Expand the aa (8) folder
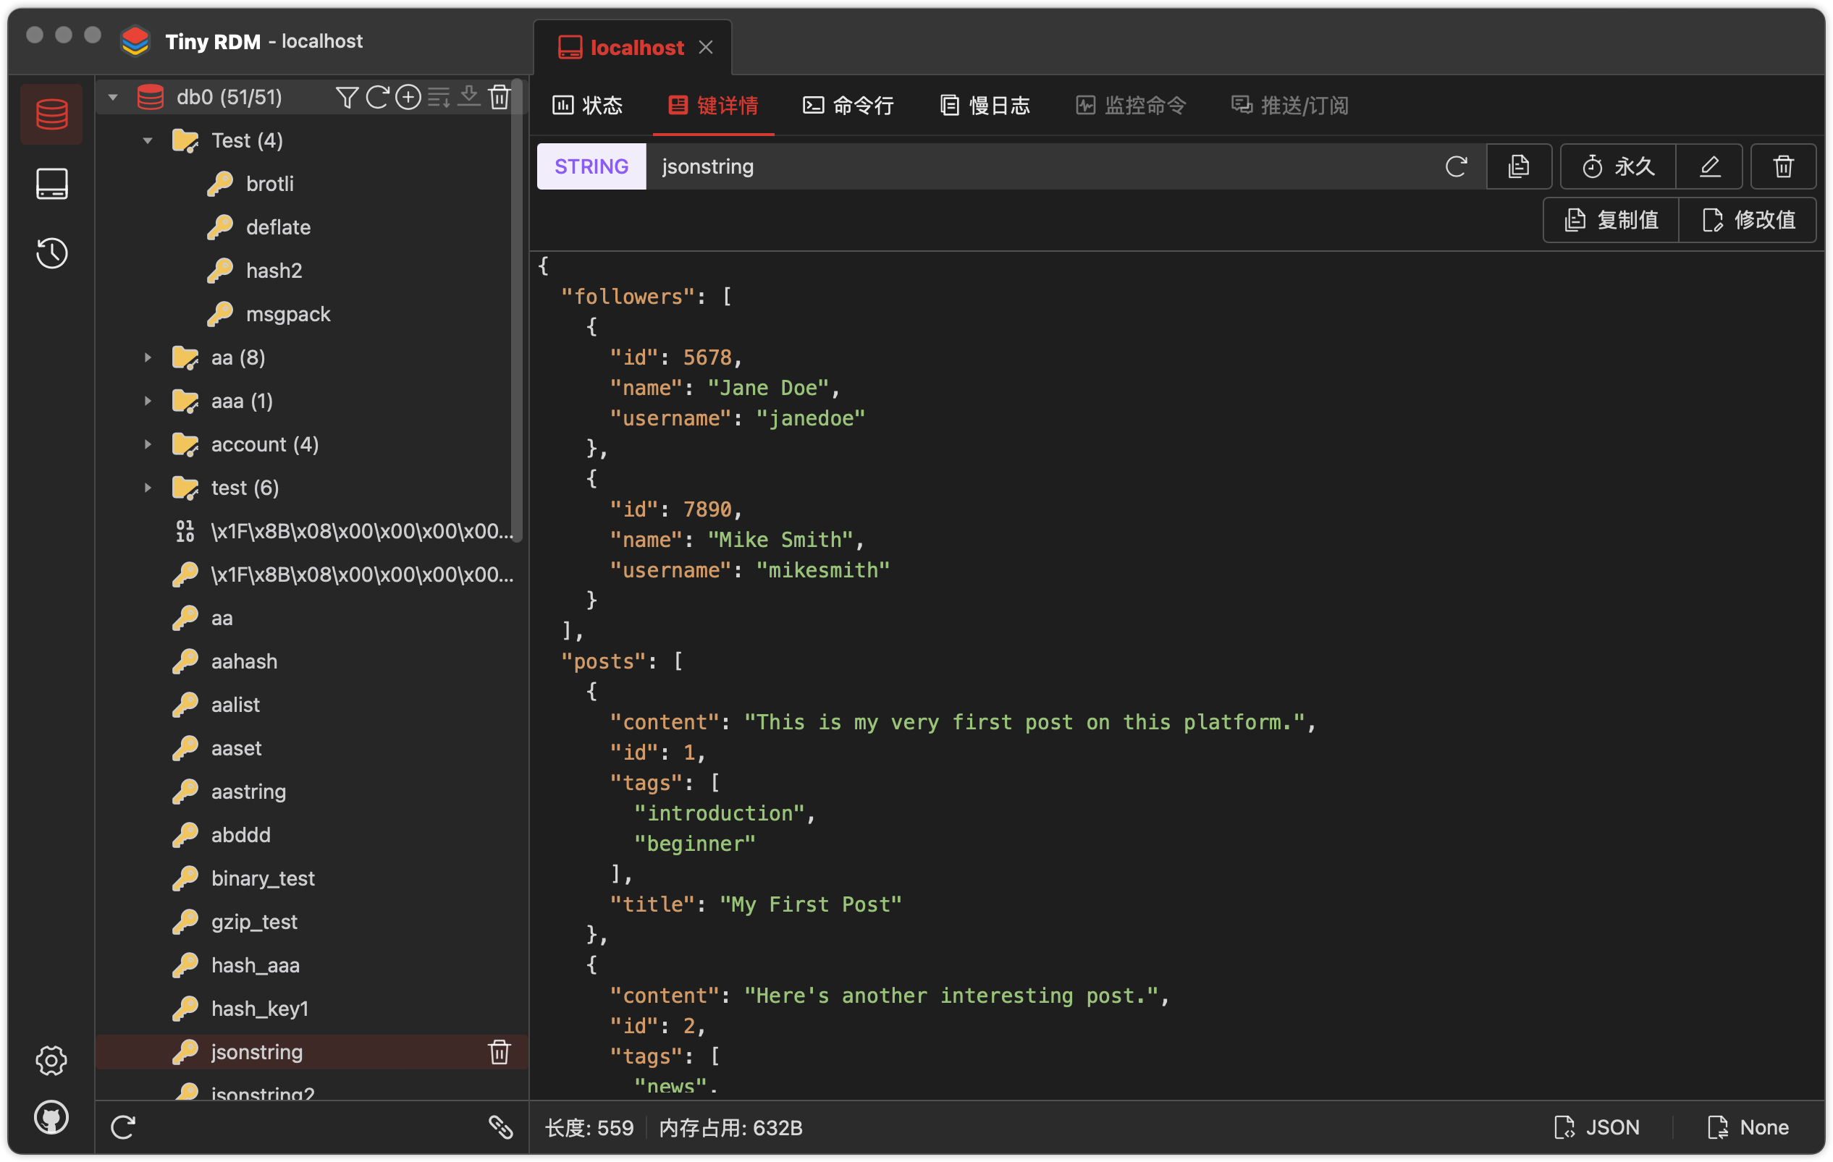This screenshot has width=1833, height=1162. (147, 357)
